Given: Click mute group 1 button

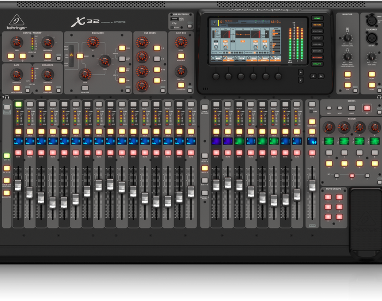Looking at the screenshot, I should click(x=328, y=197).
